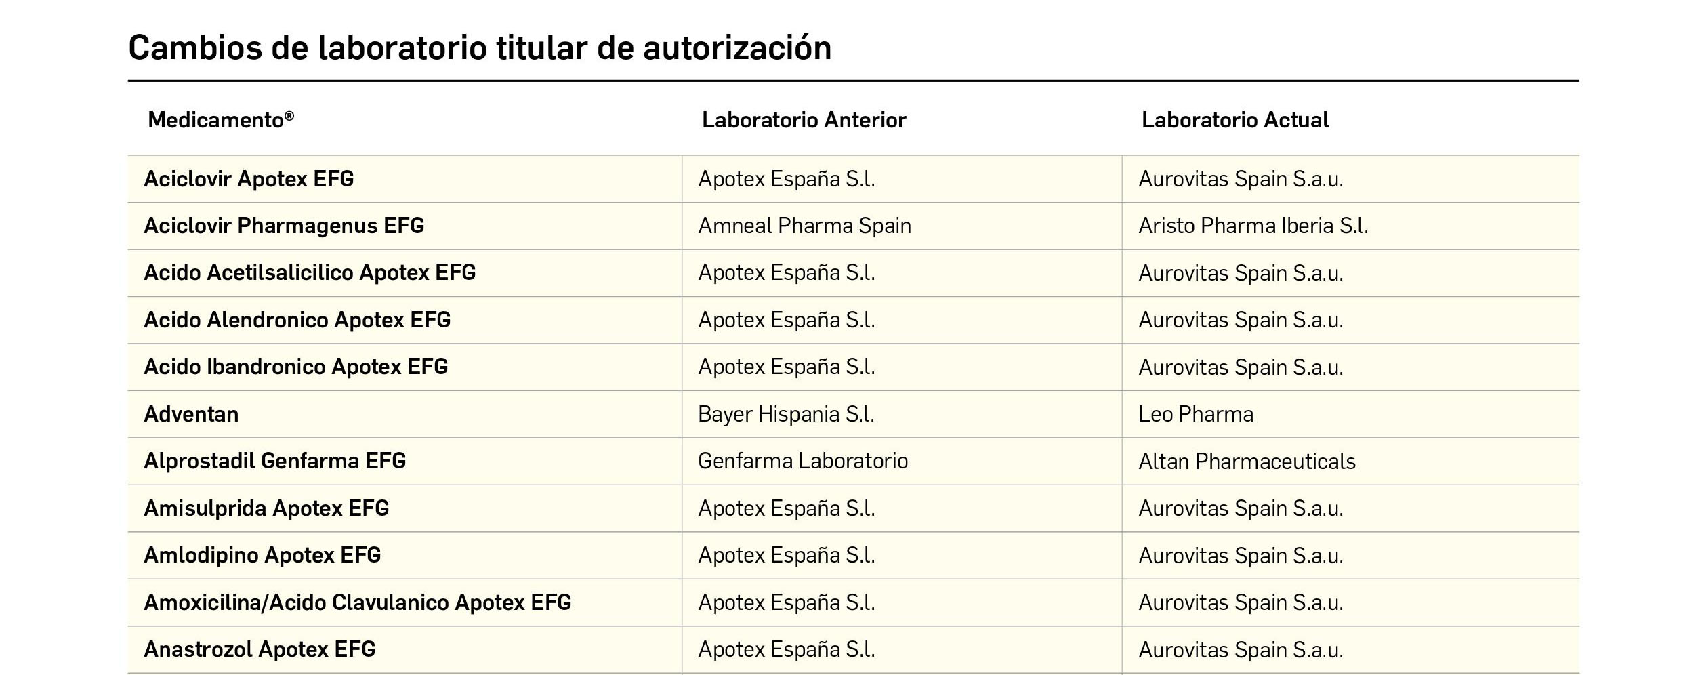1681x675 pixels.
Task: Click the Genfarma Laboratorio cell
Action: 803,461
